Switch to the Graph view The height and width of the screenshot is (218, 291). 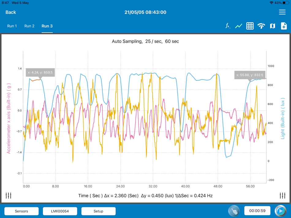point(239,26)
